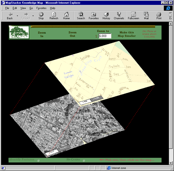
Task: Click the Re-Center label
Action: [73, 159]
